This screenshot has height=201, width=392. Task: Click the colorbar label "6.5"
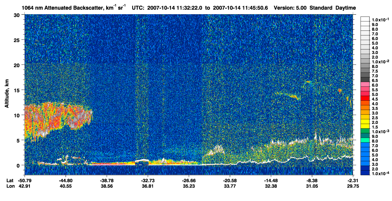375,80
